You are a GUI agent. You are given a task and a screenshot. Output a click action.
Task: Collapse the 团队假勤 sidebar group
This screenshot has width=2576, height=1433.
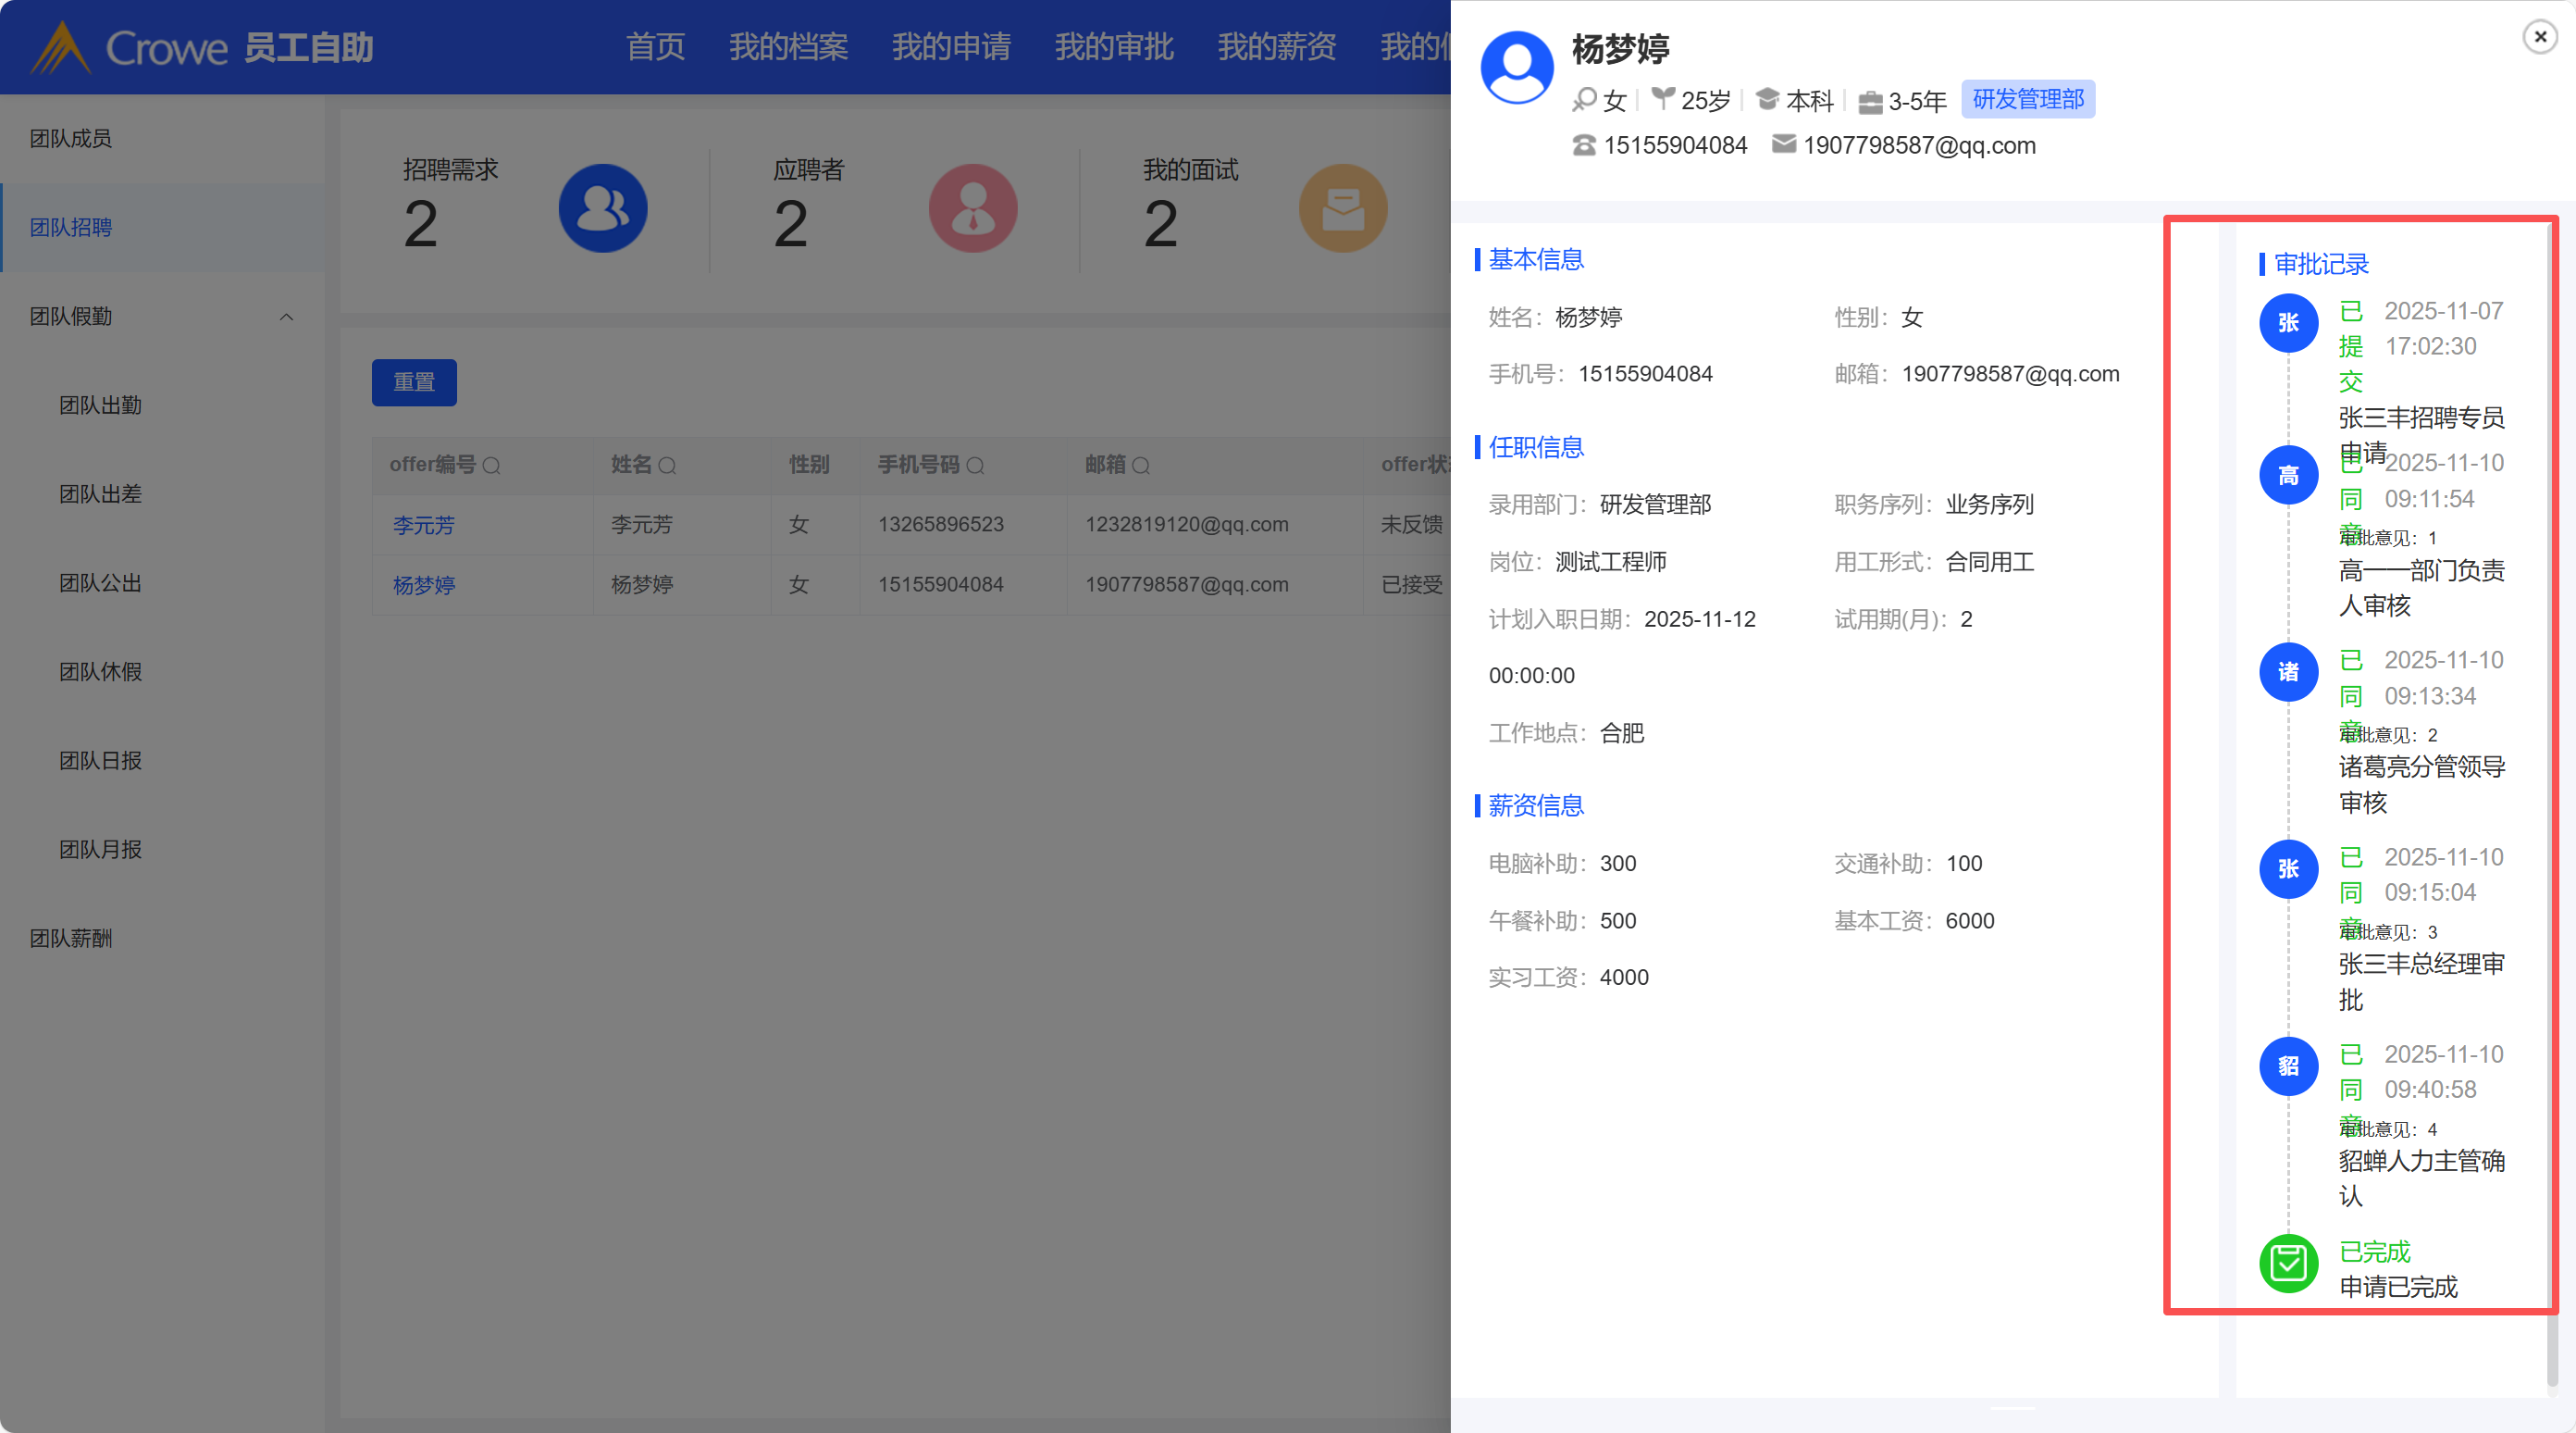(286, 317)
